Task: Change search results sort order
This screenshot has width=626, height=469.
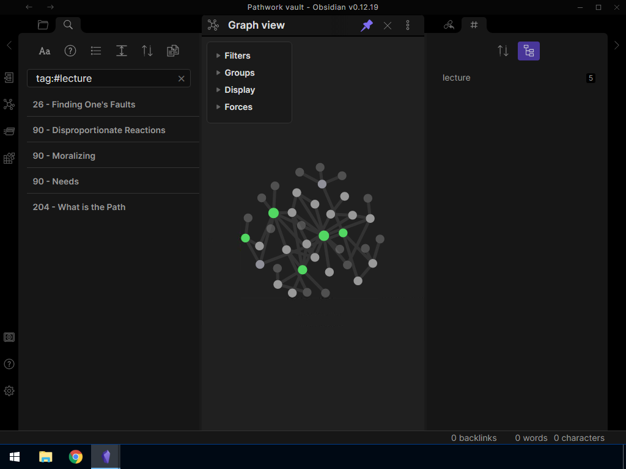Action: pos(147,51)
